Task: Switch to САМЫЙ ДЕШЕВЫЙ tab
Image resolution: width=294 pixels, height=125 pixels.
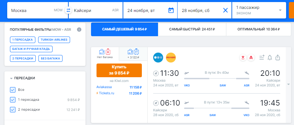Action: tap(124, 29)
